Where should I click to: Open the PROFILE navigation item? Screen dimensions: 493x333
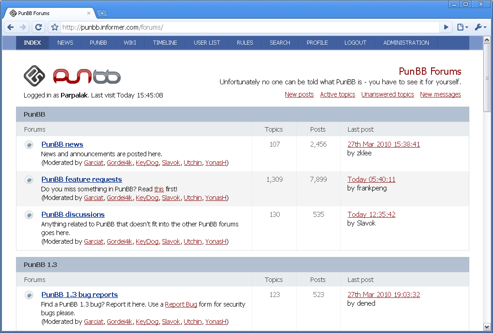pos(317,43)
